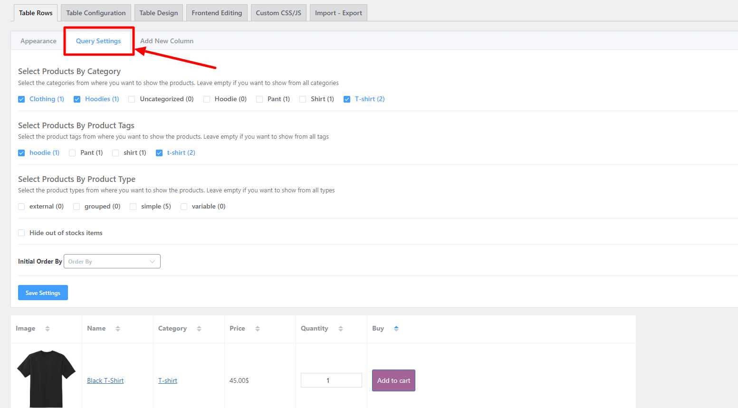Open the Initial Order By dropdown

(x=112, y=261)
